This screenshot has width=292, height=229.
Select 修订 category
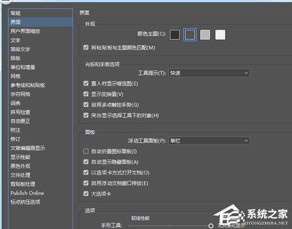40,139
